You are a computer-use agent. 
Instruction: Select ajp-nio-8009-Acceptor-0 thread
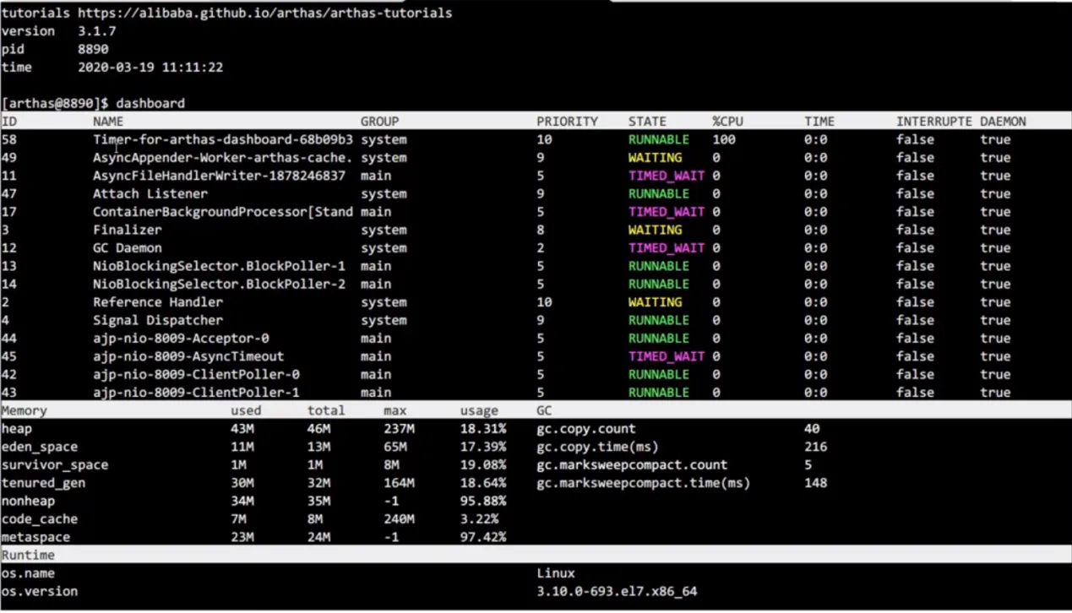tap(181, 339)
